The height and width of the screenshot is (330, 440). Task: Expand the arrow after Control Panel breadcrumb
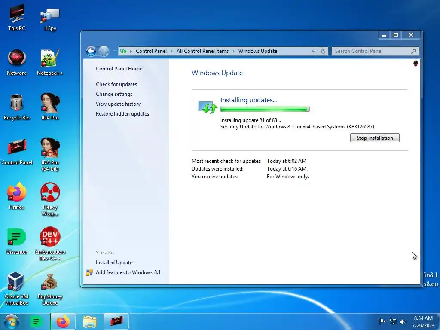pos(171,51)
